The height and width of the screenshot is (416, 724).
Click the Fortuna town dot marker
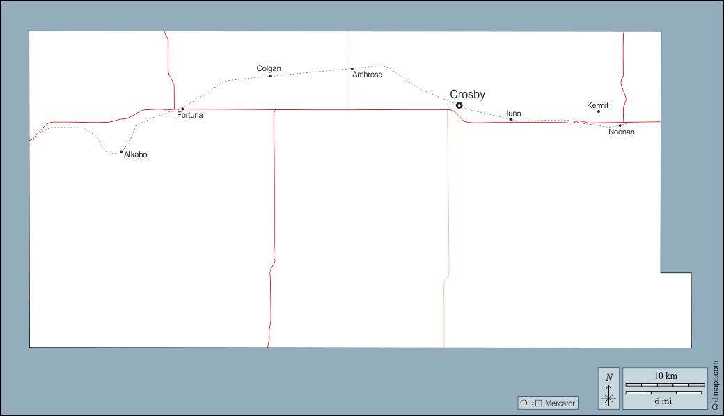pos(182,109)
